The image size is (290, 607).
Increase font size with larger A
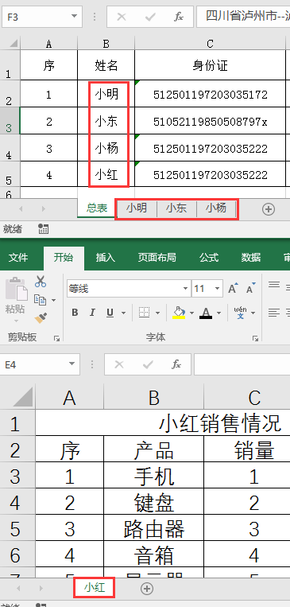(x=233, y=289)
